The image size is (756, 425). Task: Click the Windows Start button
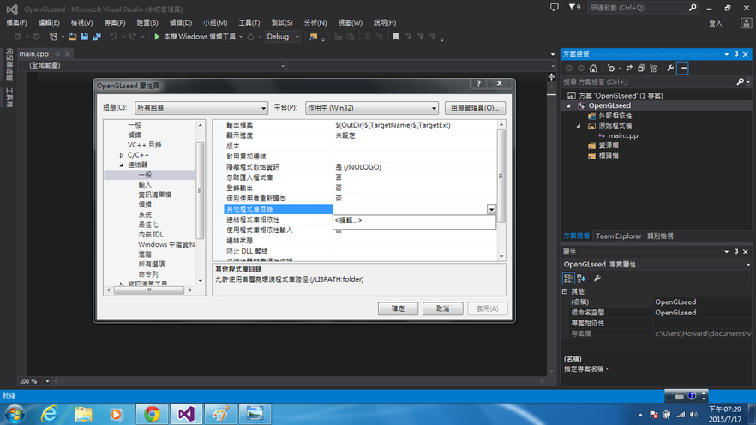[15, 415]
